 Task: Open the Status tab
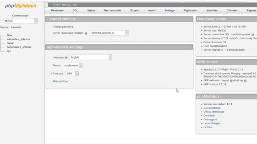pyautogui.click(x=91, y=10)
